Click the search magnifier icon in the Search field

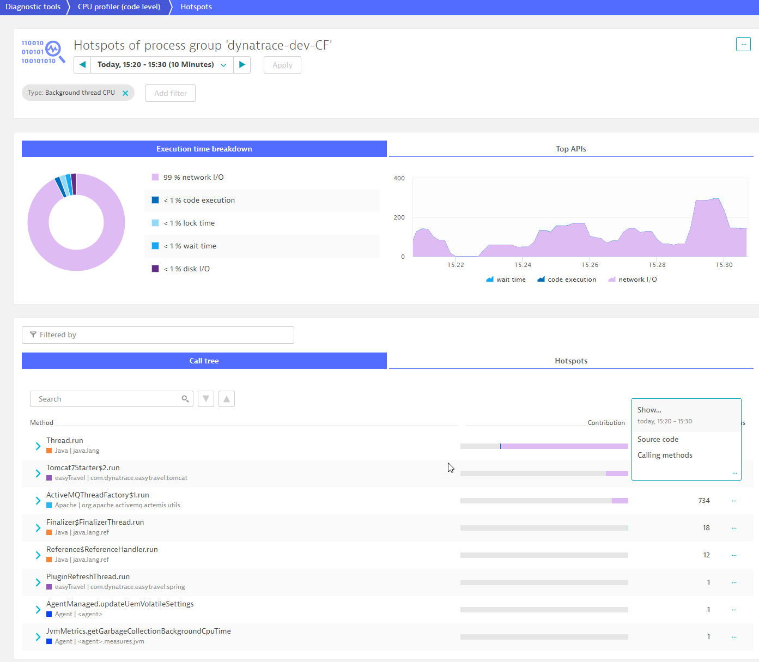(185, 399)
